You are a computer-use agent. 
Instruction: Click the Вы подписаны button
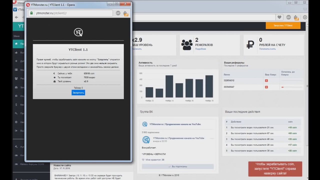click(x=178, y=166)
